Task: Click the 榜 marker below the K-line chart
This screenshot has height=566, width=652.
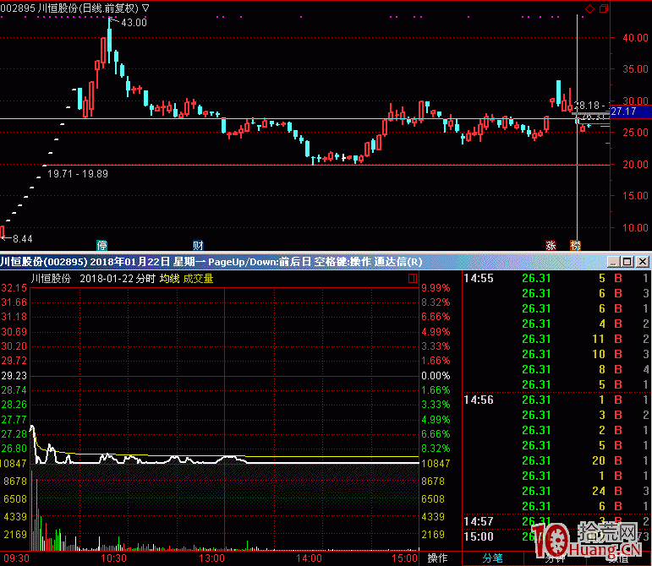Action: point(576,246)
